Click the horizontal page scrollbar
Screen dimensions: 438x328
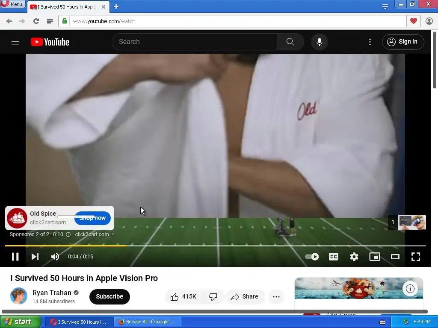(215, 311)
